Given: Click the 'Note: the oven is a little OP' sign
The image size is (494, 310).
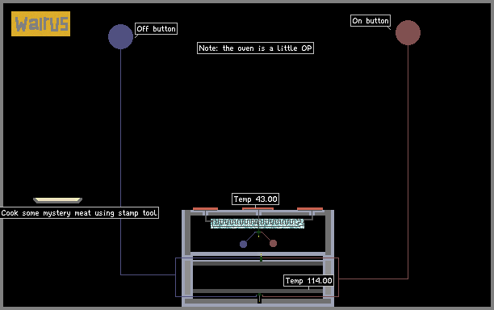Looking at the screenshot, I should tap(255, 48).
